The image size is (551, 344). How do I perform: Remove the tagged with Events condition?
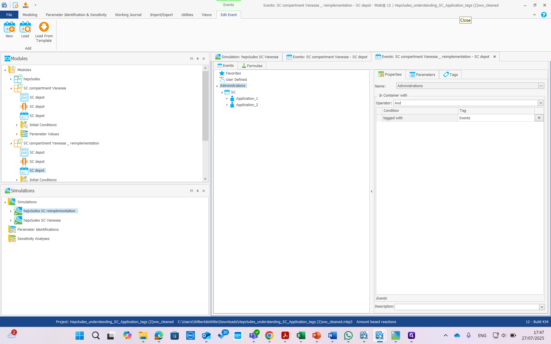click(539, 118)
